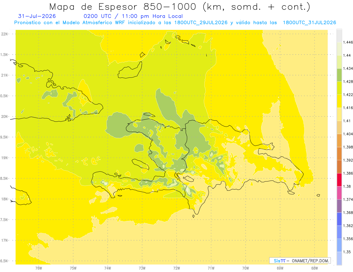Pick the green legend band between 1.428 and 1.434
Screen dimensions: 353x272
[339, 75]
